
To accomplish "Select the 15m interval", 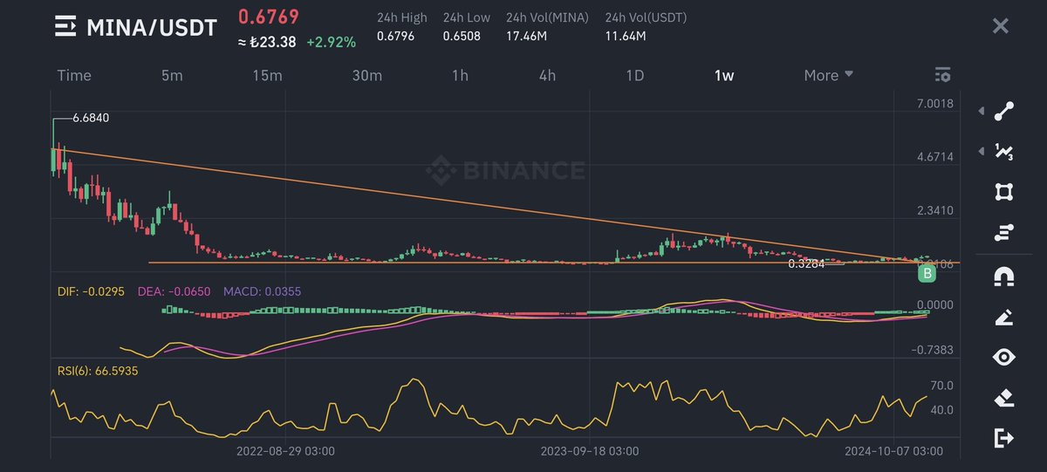I will (267, 75).
